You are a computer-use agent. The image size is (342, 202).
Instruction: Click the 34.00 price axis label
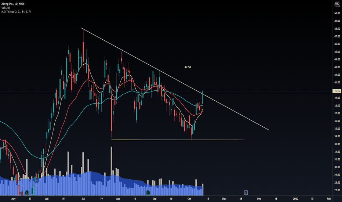pyautogui.click(x=337, y=136)
